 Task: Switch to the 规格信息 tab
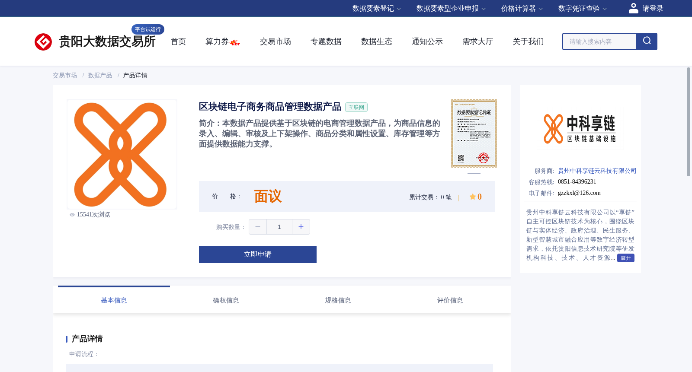338,300
